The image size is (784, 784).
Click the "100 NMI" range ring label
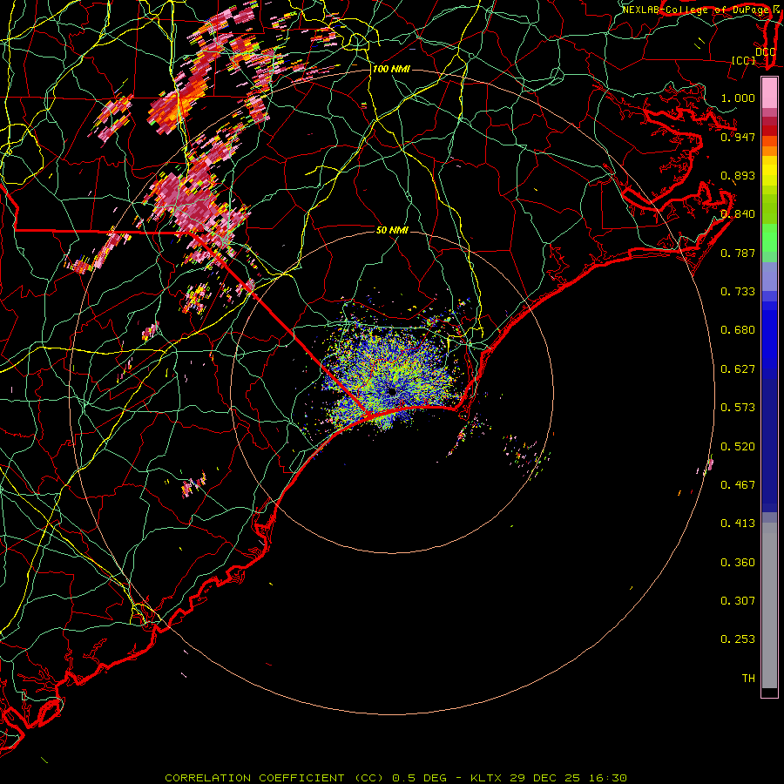pos(391,69)
